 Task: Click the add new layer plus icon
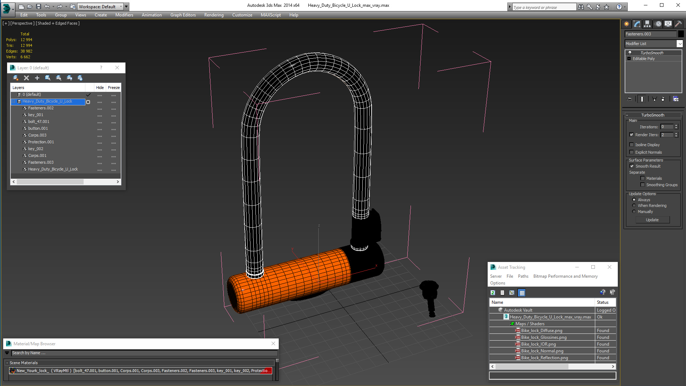pyautogui.click(x=37, y=78)
